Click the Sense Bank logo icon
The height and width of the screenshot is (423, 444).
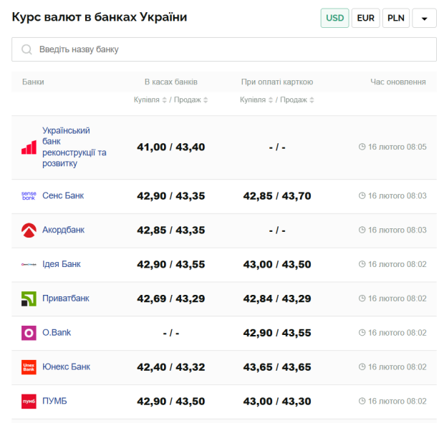[x=29, y=195]
